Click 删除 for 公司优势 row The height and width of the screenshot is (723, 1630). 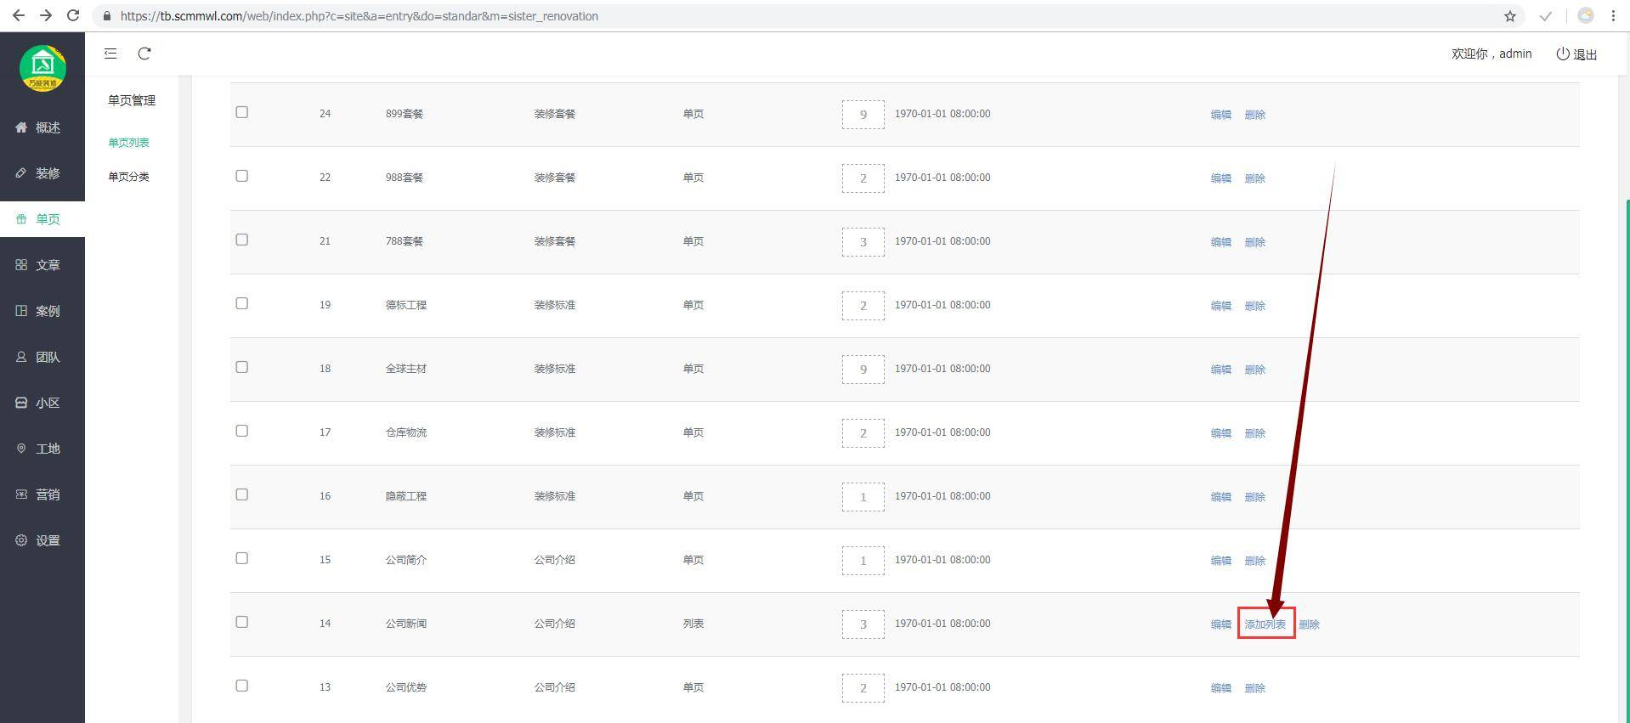coord(1255,688)
